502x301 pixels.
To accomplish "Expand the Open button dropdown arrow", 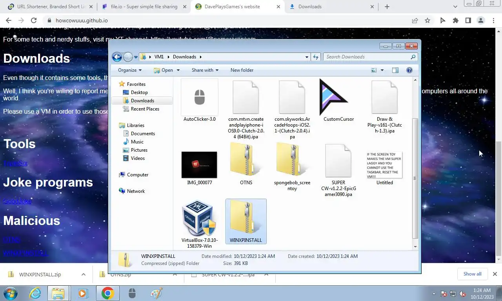I will 178,70.
